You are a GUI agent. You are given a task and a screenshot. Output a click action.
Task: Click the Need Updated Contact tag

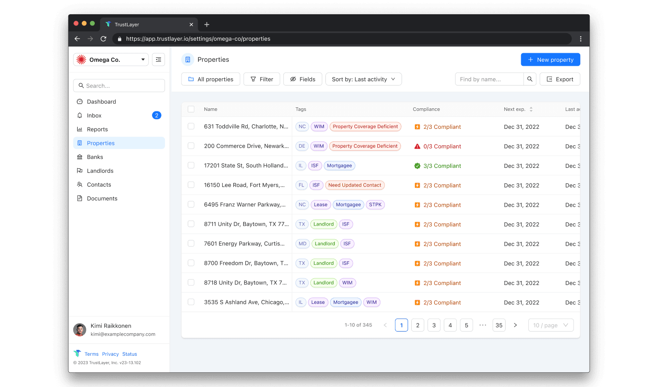tap(355, 185)
